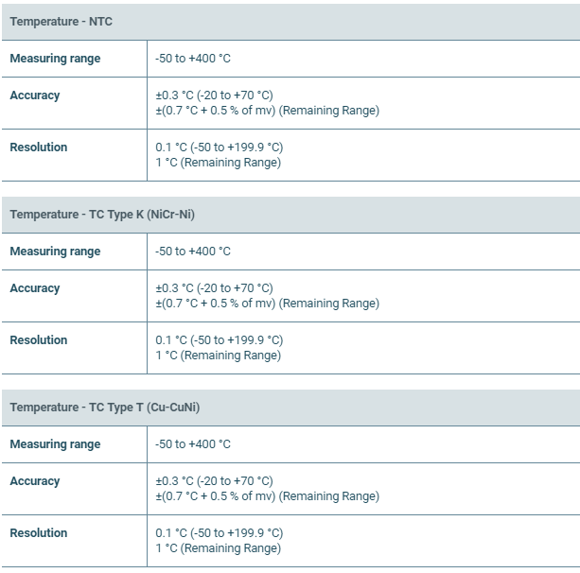The height and width of the screenshot is (573, 580).
Task: Click Measuring range label in Type T table
Action: (x=55, y=444)
